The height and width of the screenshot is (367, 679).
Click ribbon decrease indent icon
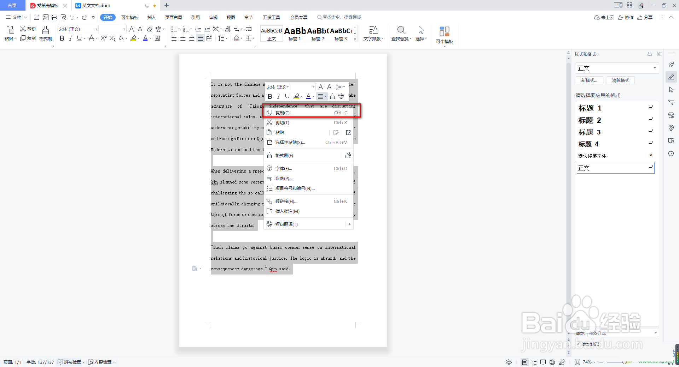click(198, 29)
